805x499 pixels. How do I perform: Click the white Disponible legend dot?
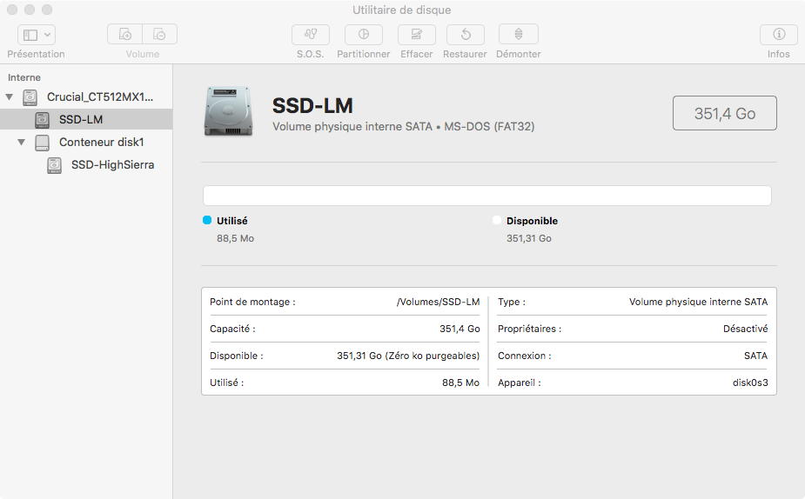(497, 221)
